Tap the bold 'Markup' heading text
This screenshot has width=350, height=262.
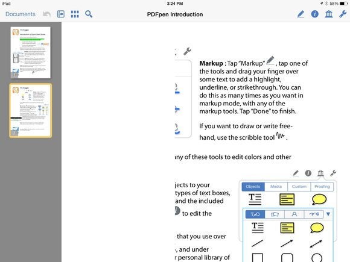coord(211,63)
